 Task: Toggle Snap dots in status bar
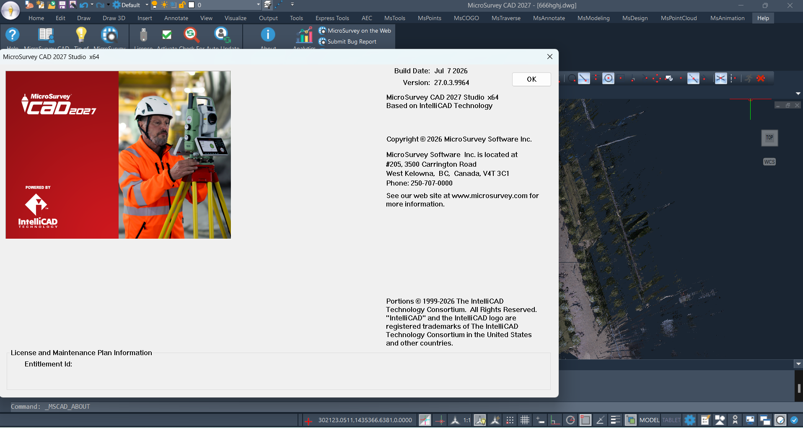tap(510, 420)
